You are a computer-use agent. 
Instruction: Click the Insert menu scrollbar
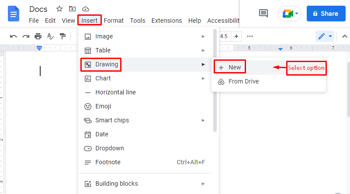(x=215, y=80)
